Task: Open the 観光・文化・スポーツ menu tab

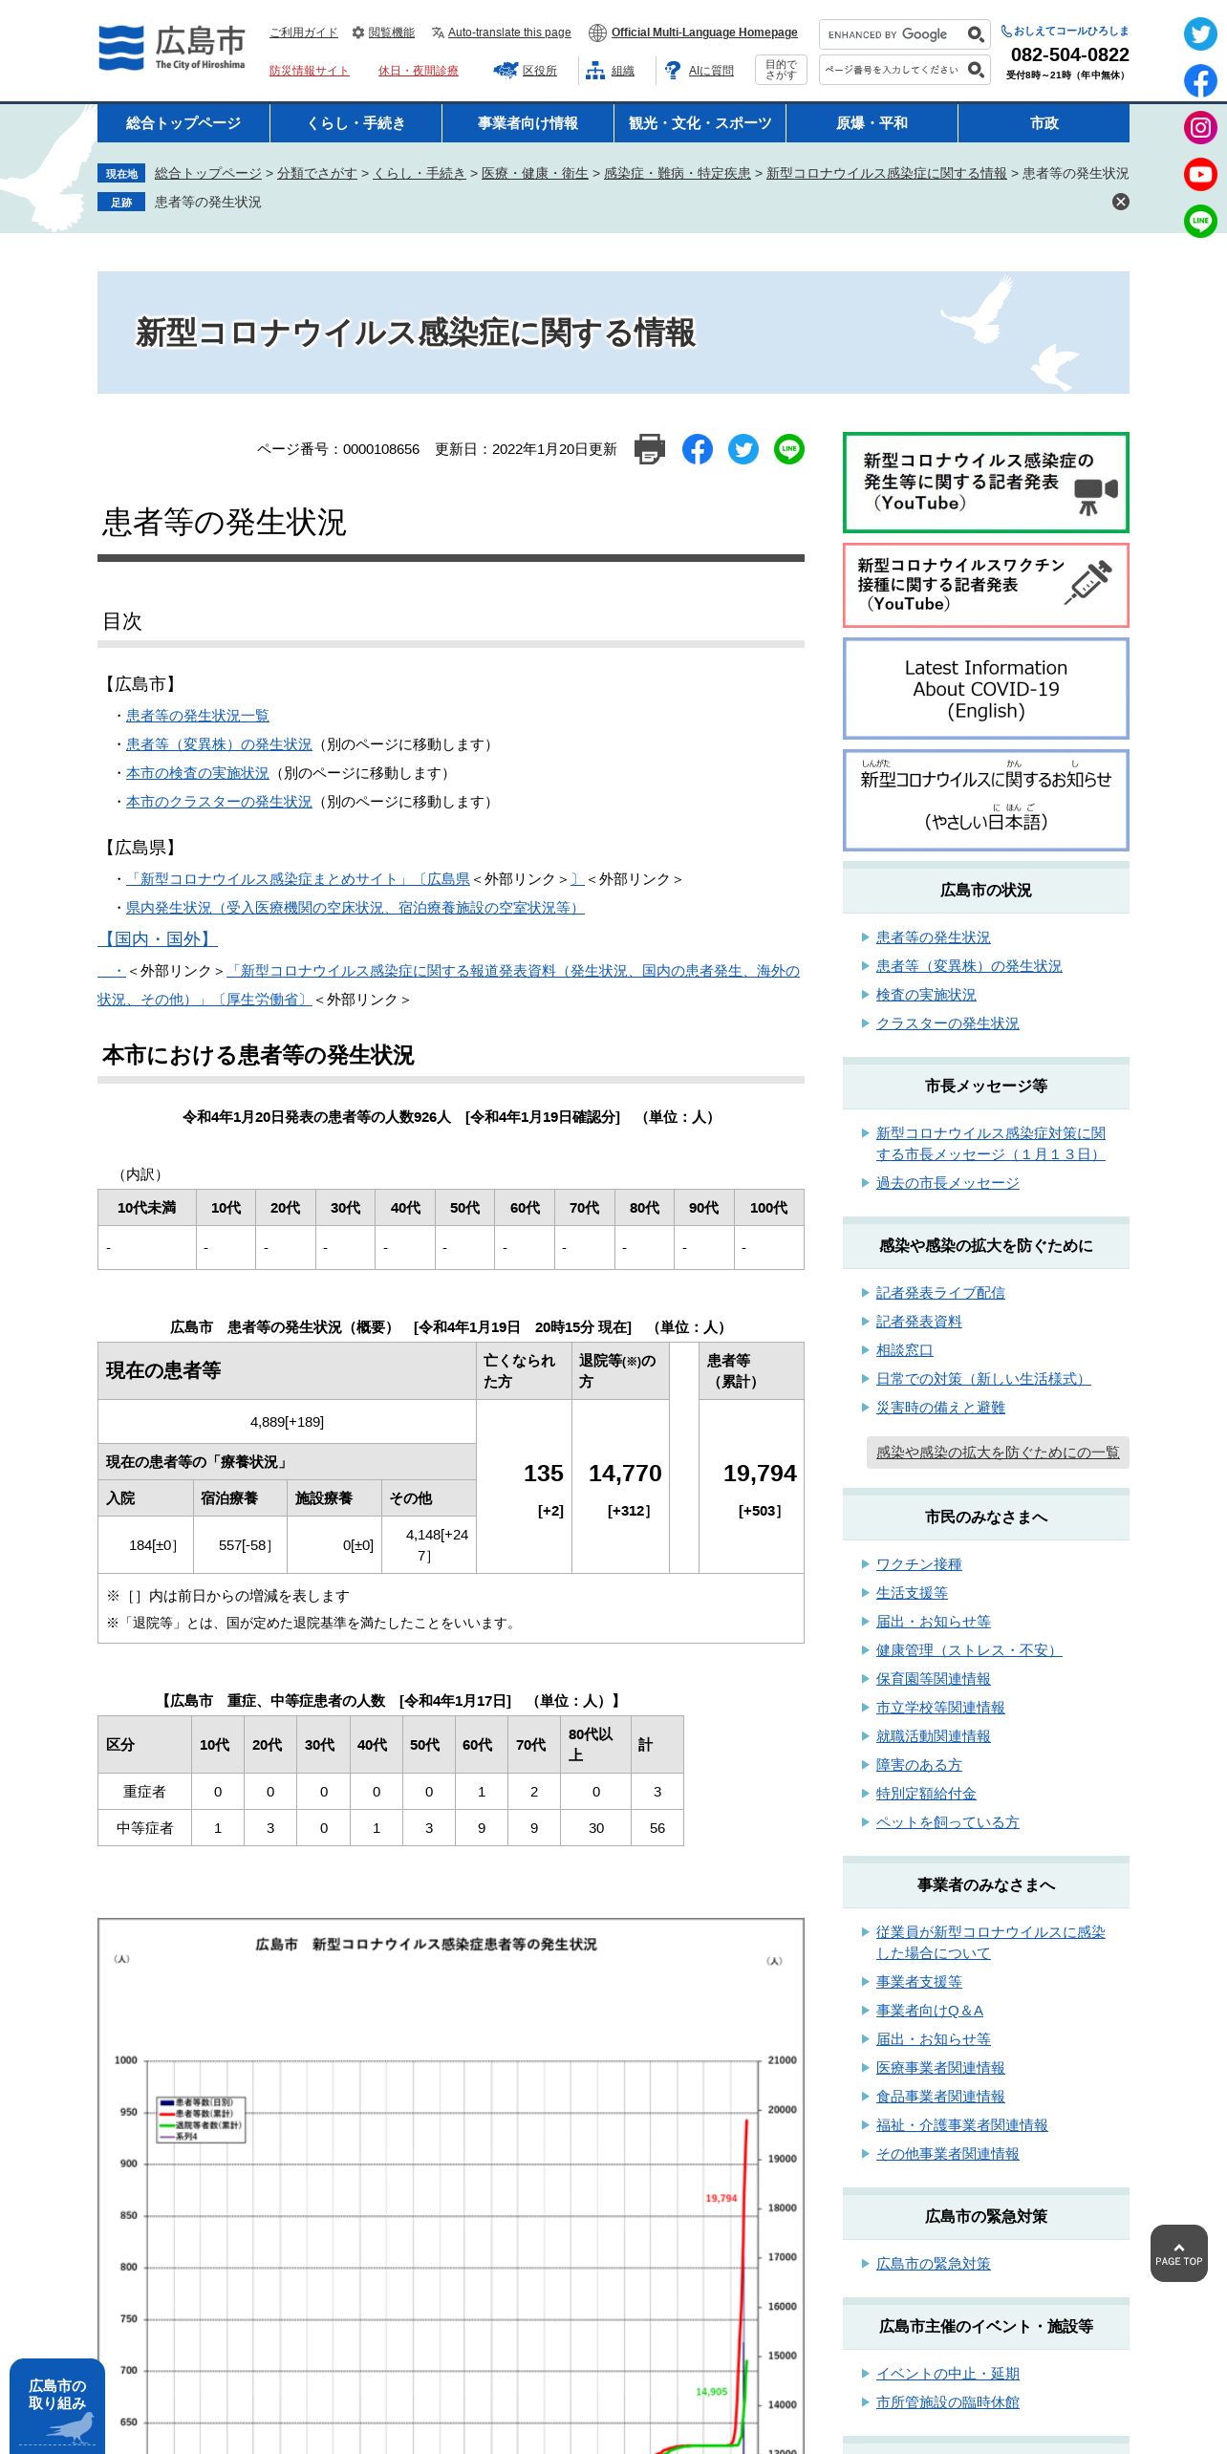Action: coord(700,123)
